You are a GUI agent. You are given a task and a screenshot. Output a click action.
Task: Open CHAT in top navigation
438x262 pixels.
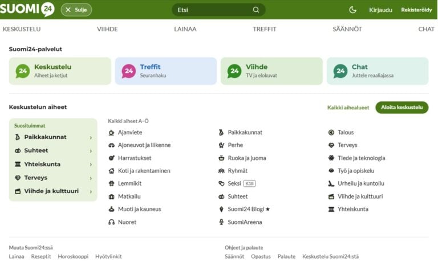426,29
